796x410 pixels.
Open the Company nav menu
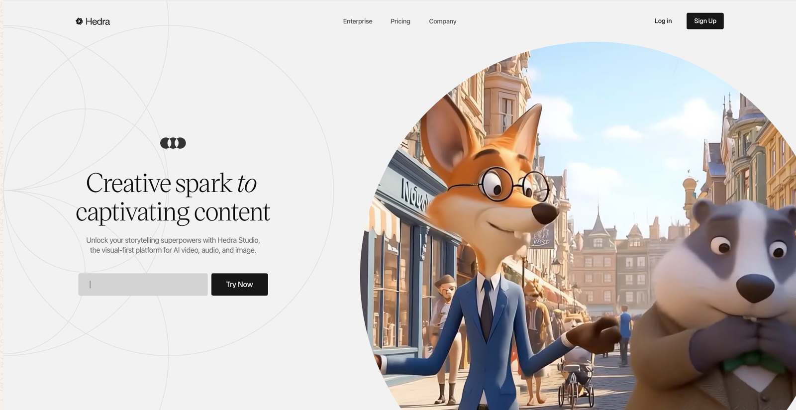pyautogui.click(x=442, y=21)
